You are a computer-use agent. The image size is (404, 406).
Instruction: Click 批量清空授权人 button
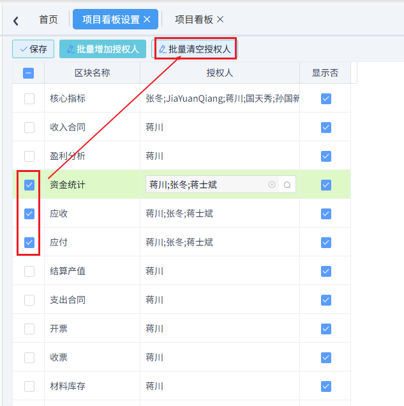click(x=195, y=49)
